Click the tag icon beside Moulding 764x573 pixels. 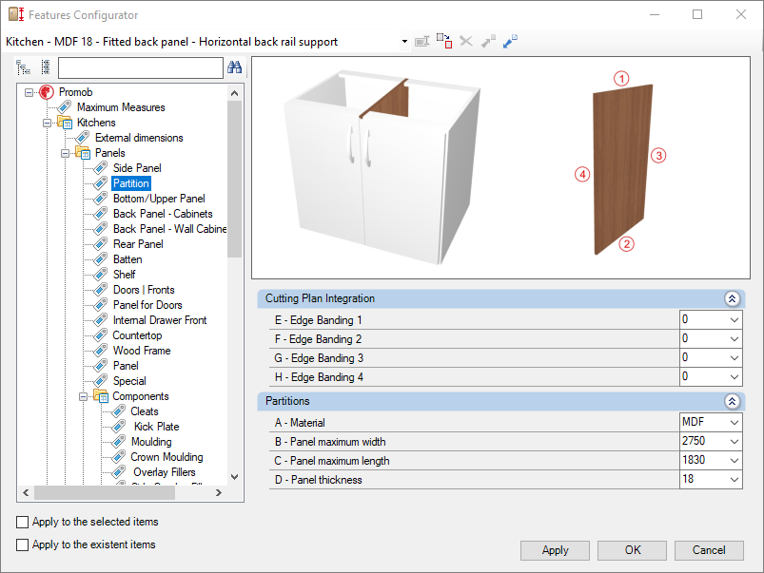pyautogui.click(x=119, y=442)
